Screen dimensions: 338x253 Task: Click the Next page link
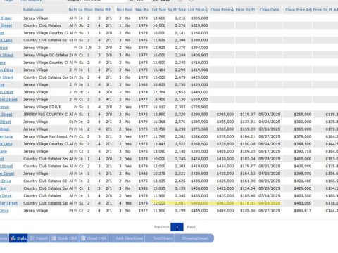[191, 227]
